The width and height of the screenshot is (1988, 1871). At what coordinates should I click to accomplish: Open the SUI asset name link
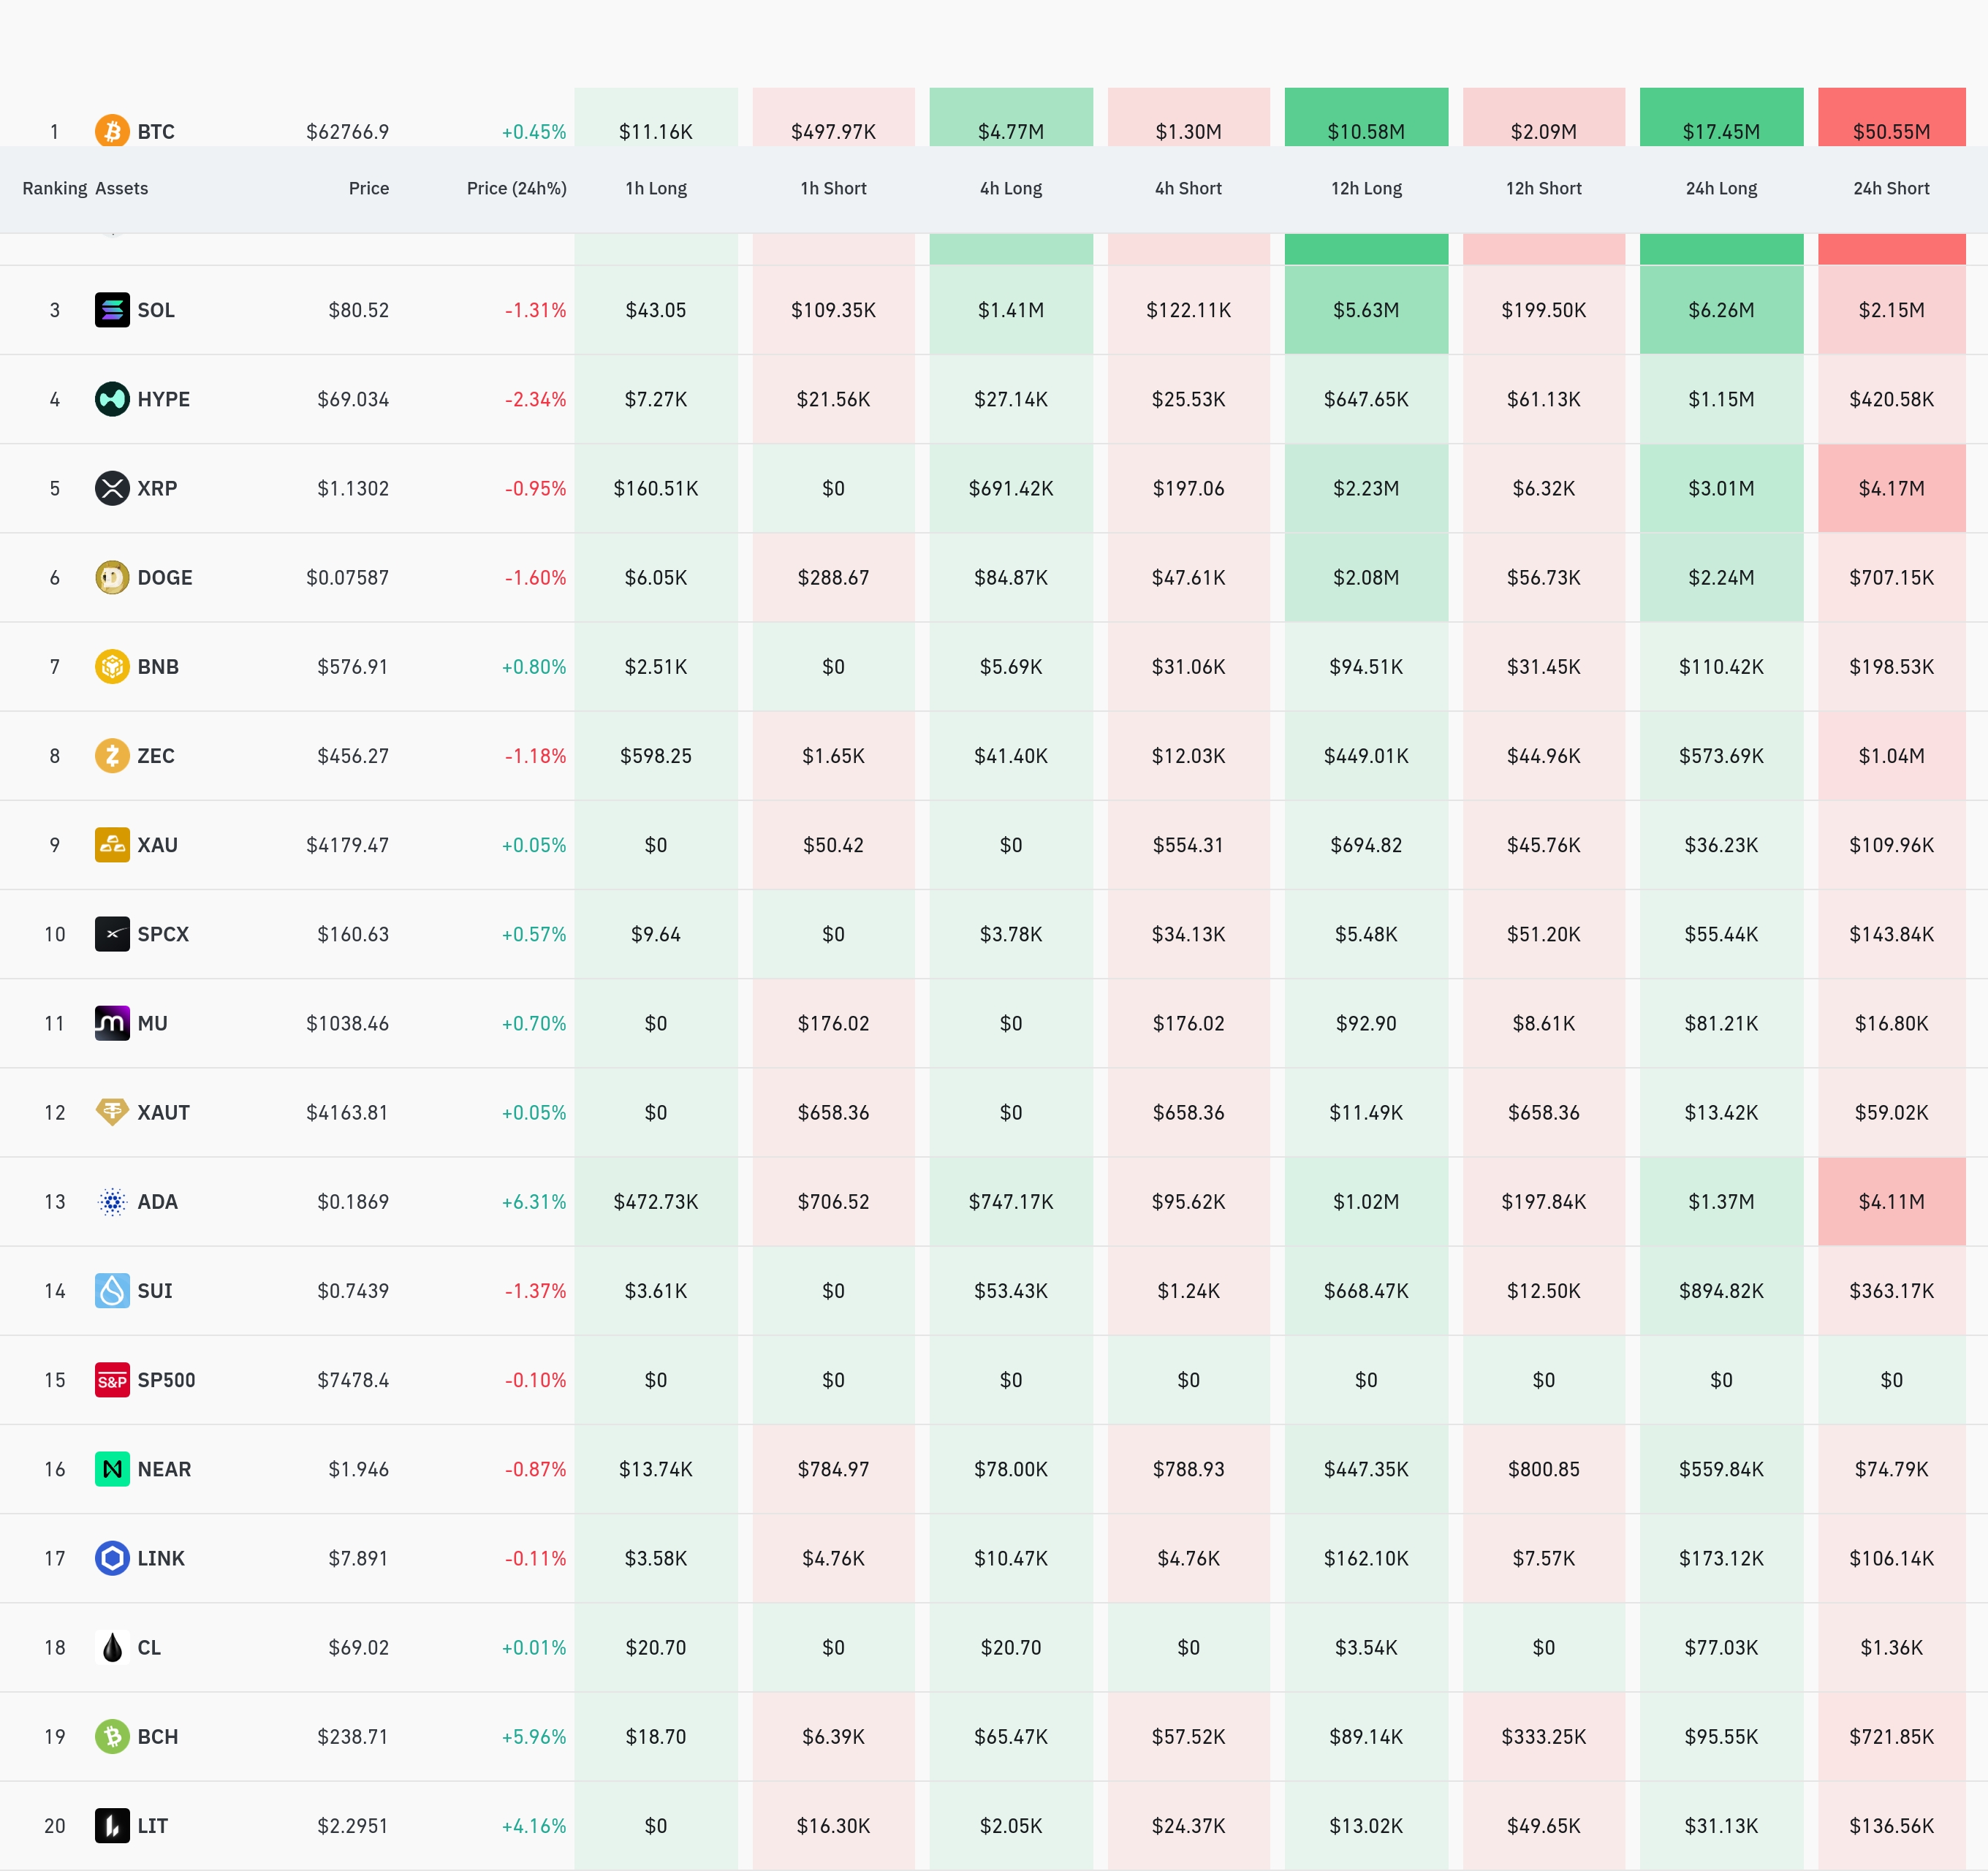[155, 1291]
